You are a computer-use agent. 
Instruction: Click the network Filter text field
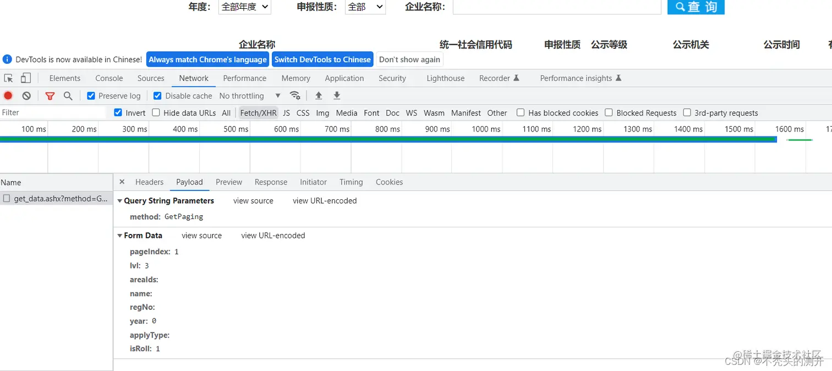pyautogui.click(x=54, y=113)
